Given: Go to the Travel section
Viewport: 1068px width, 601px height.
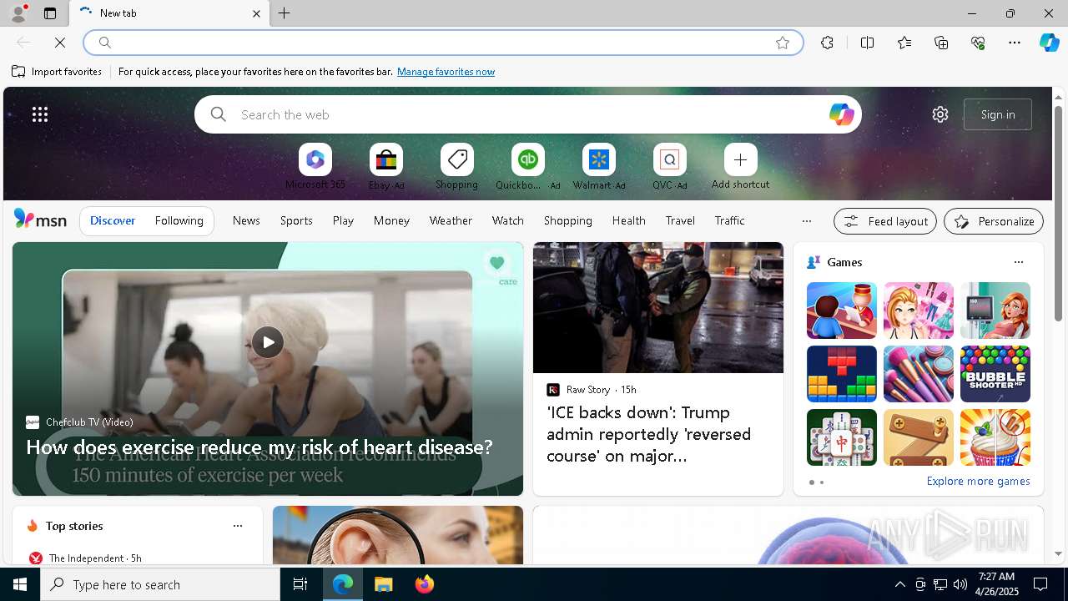Looking at the screenshot, I should 680,220.
